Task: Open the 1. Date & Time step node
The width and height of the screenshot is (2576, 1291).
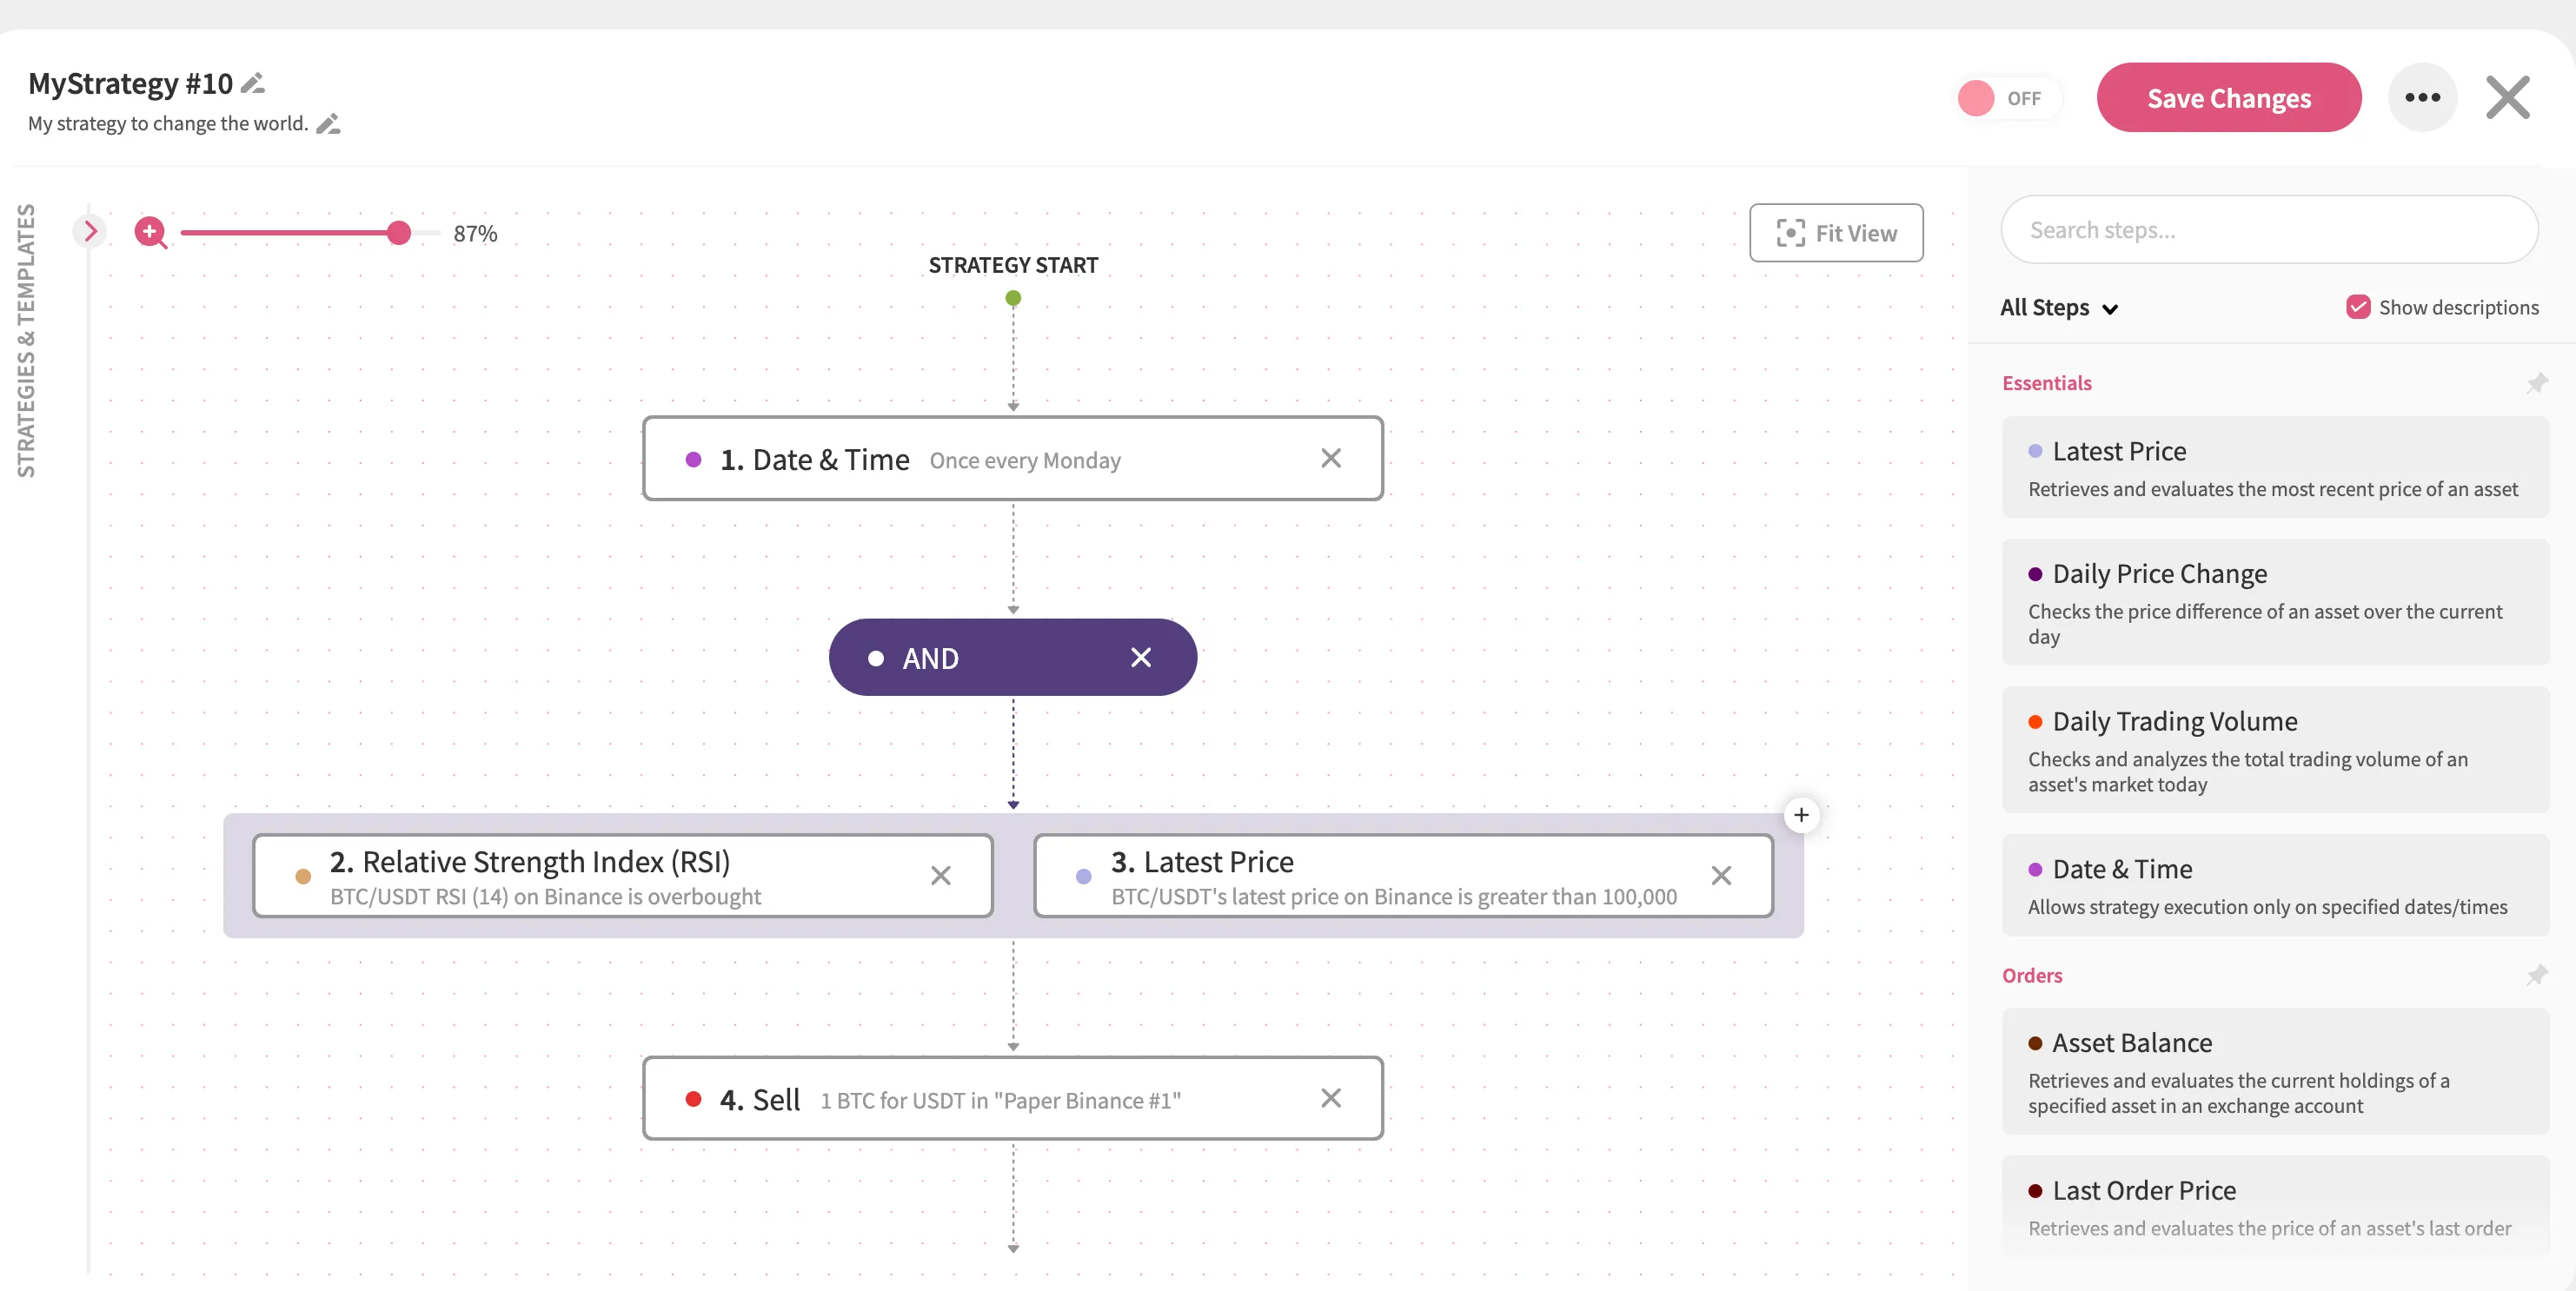Action: [1013, 459]
